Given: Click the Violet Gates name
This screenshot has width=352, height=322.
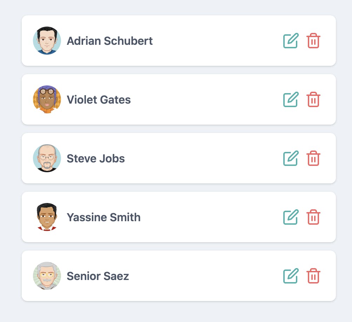Looking at the screenshot, I should 99,100.
